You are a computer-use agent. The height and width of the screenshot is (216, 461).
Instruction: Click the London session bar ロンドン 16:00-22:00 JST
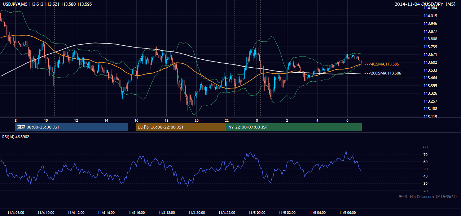(181, 127)
